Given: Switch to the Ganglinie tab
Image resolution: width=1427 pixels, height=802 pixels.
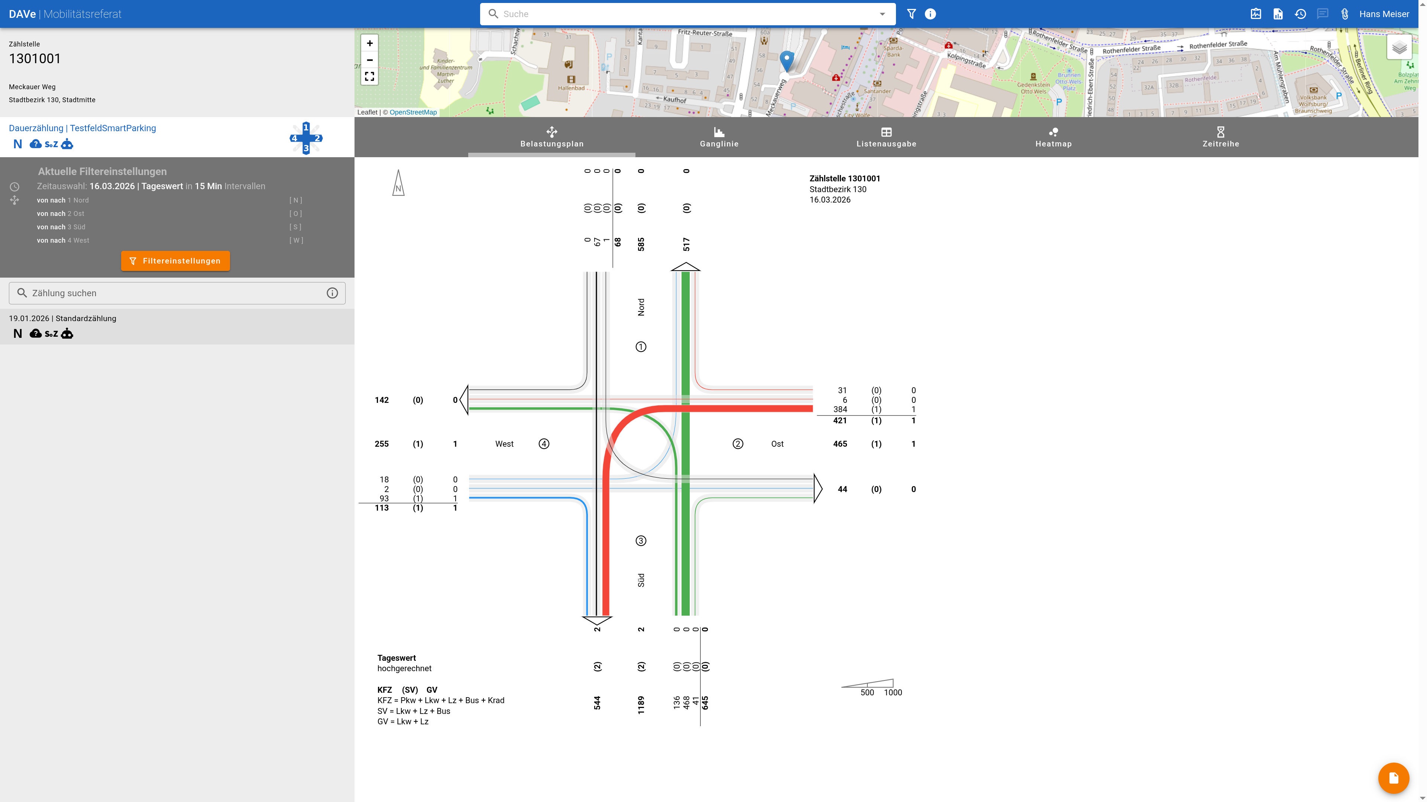Looking at the screenshot, I should click(x=718, y=137).
